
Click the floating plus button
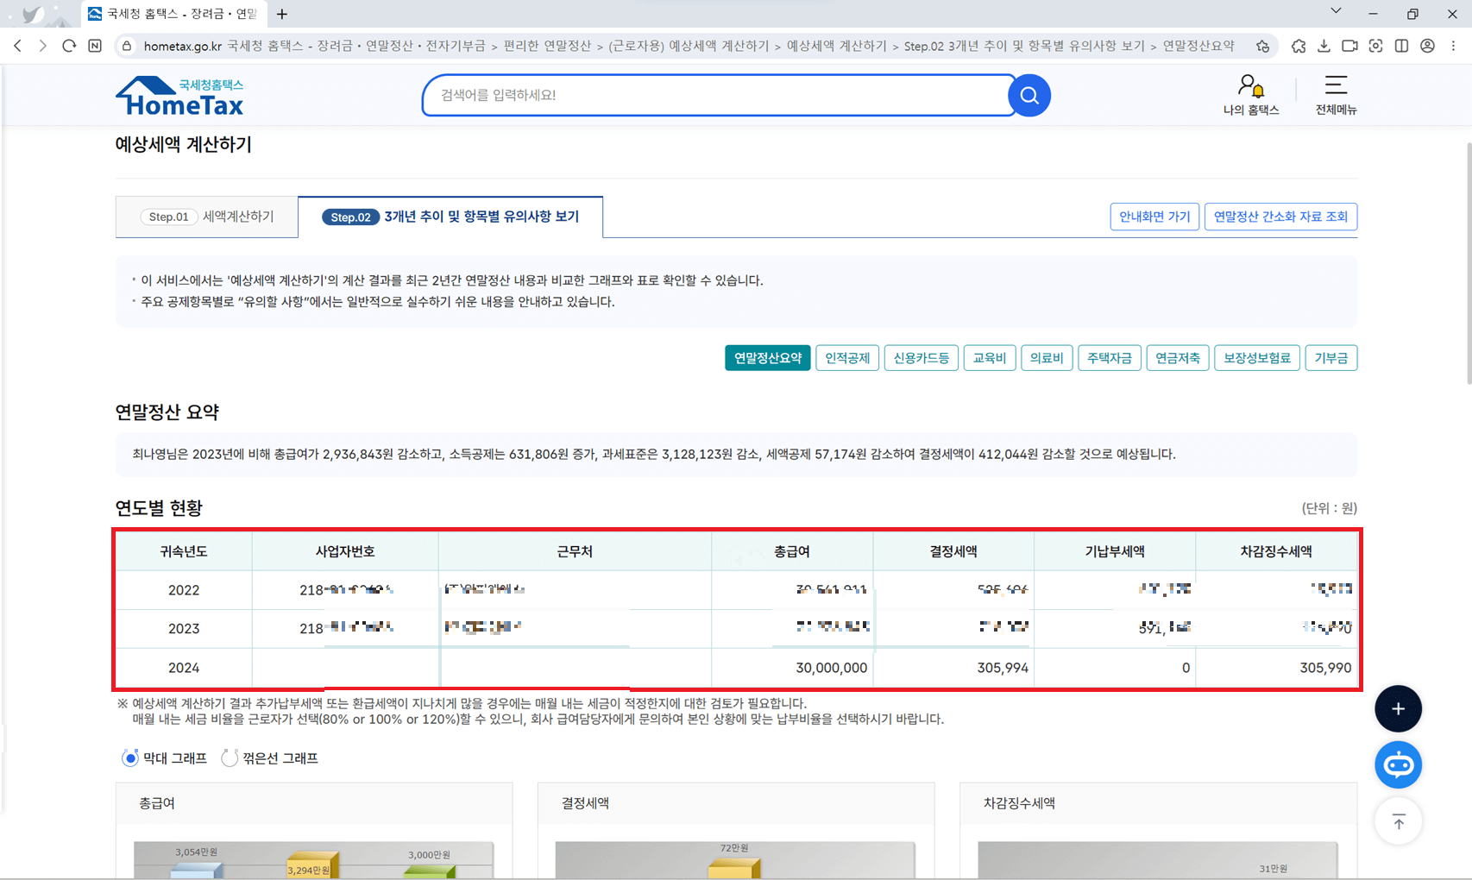coord(1398,708)
